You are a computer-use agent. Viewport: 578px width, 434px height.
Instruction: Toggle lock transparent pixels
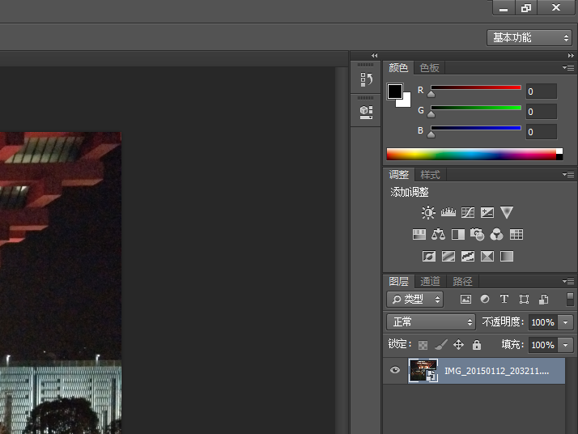point(423,345)
